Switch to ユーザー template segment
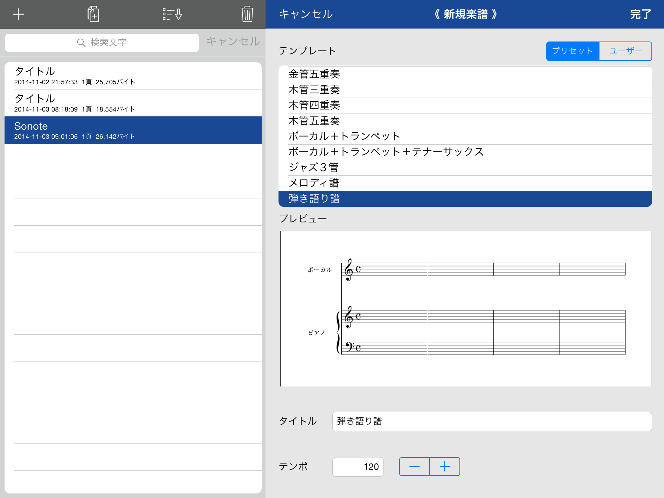The height and width of the screenshot is (498, 664). point(625,51)
